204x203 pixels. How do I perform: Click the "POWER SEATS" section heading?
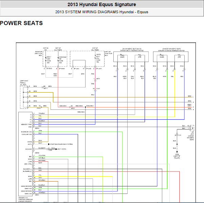21,23
